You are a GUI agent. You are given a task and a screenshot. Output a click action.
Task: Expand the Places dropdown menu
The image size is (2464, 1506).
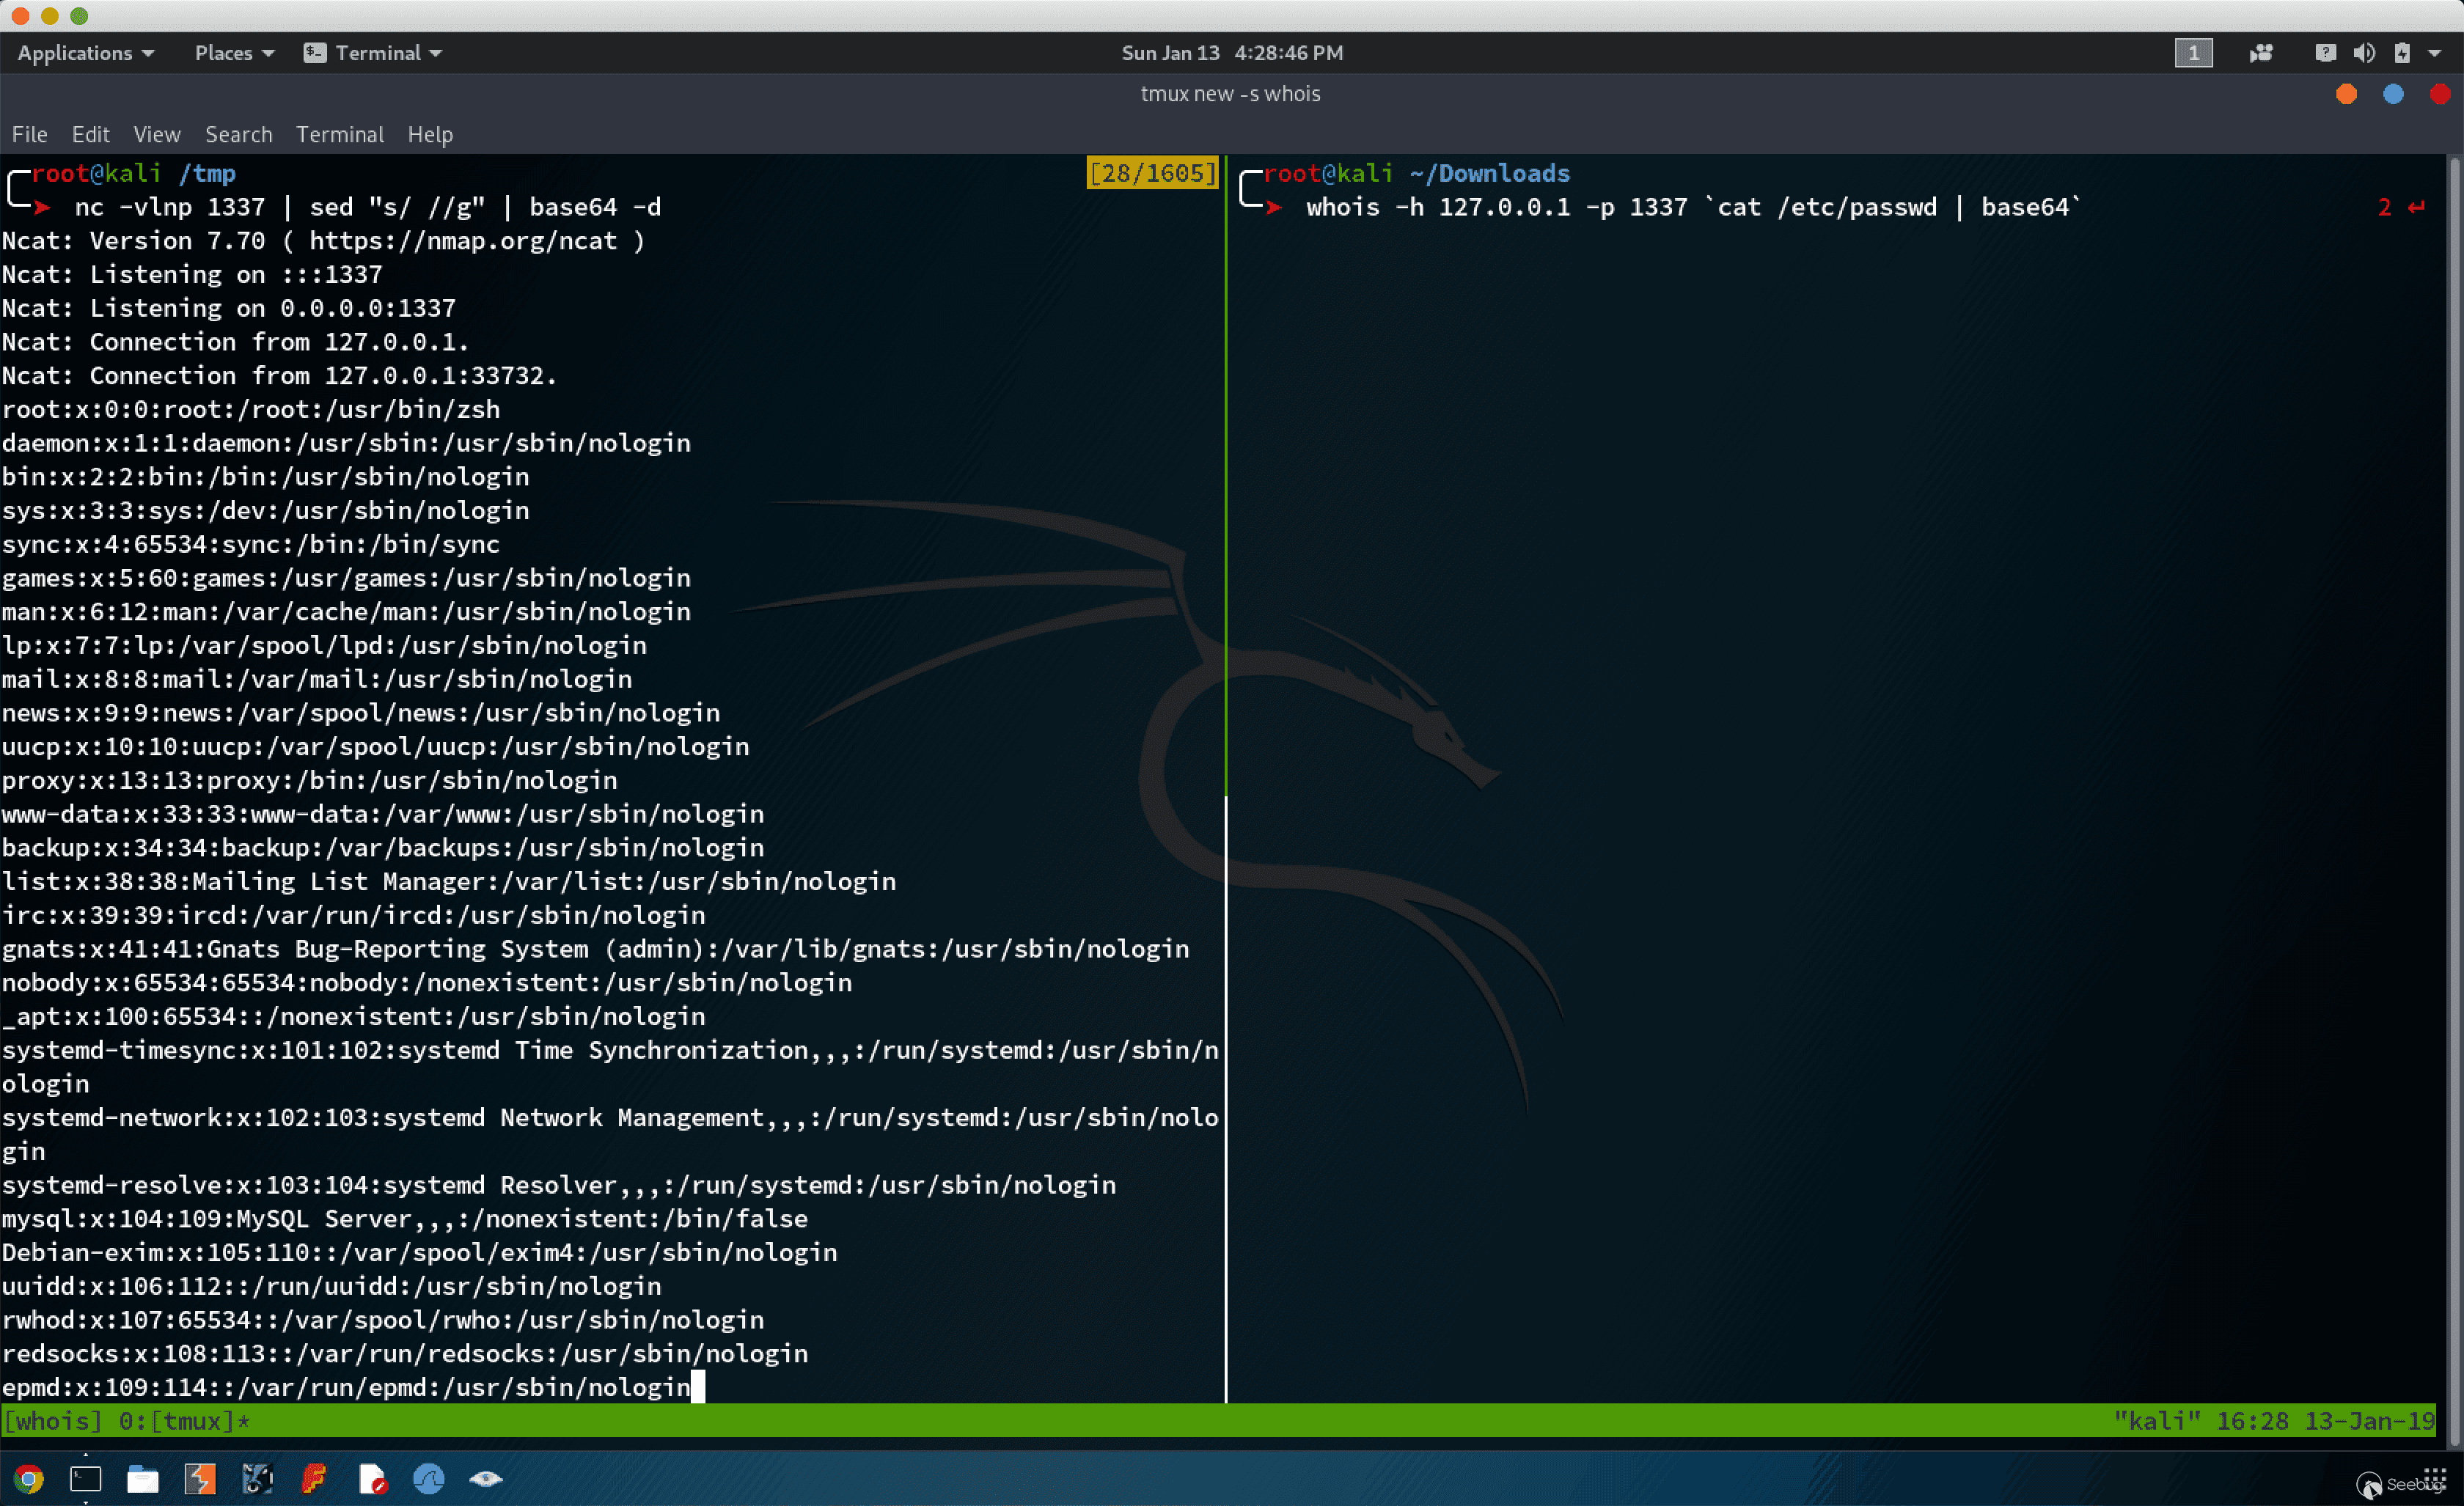[234, 53]
